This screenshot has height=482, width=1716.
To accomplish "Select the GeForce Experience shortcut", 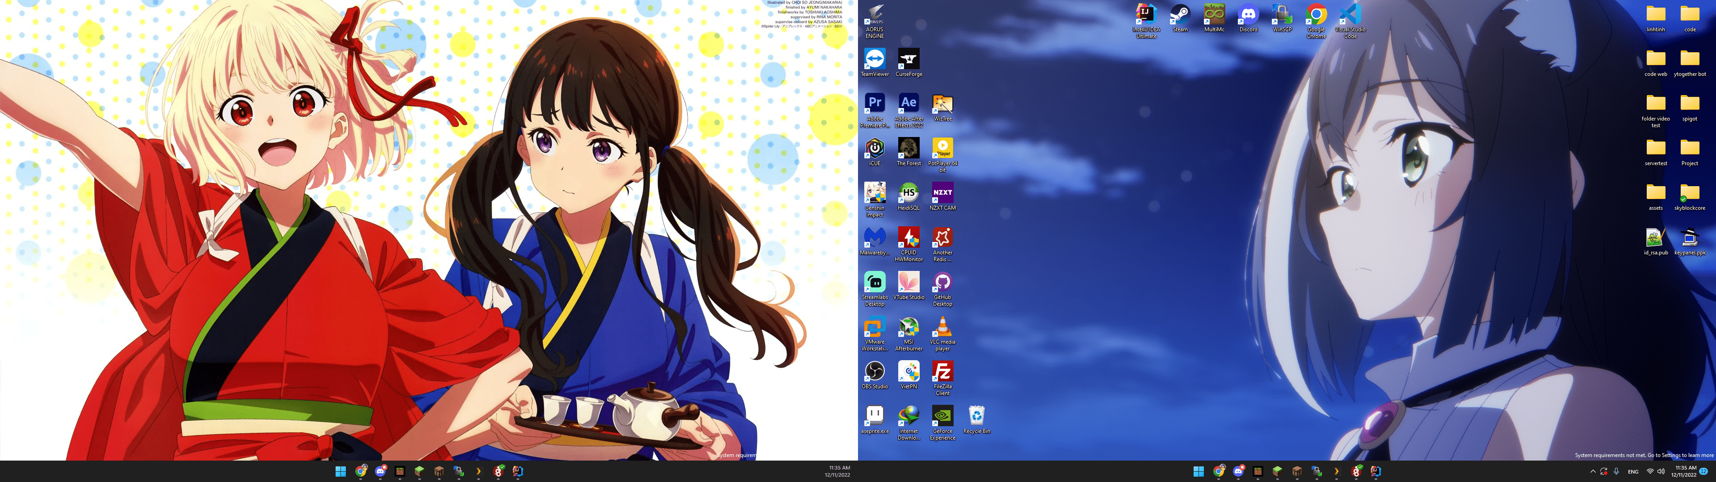I will (x=942, y=417).
